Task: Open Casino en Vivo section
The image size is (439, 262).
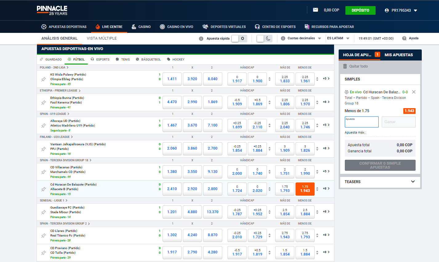Action: point(176,27)
